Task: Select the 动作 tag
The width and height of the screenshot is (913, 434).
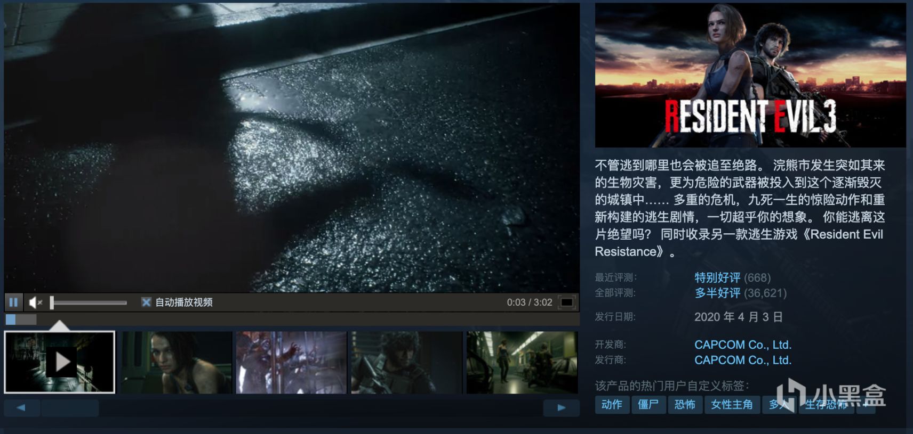Action: [612, 405]
